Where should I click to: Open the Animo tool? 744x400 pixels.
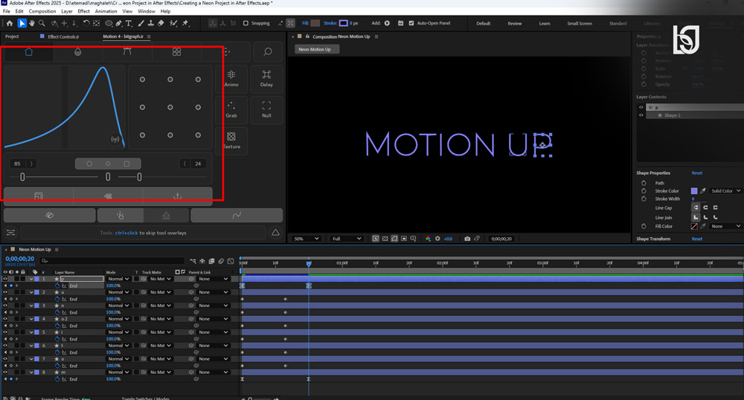[231, 78]
